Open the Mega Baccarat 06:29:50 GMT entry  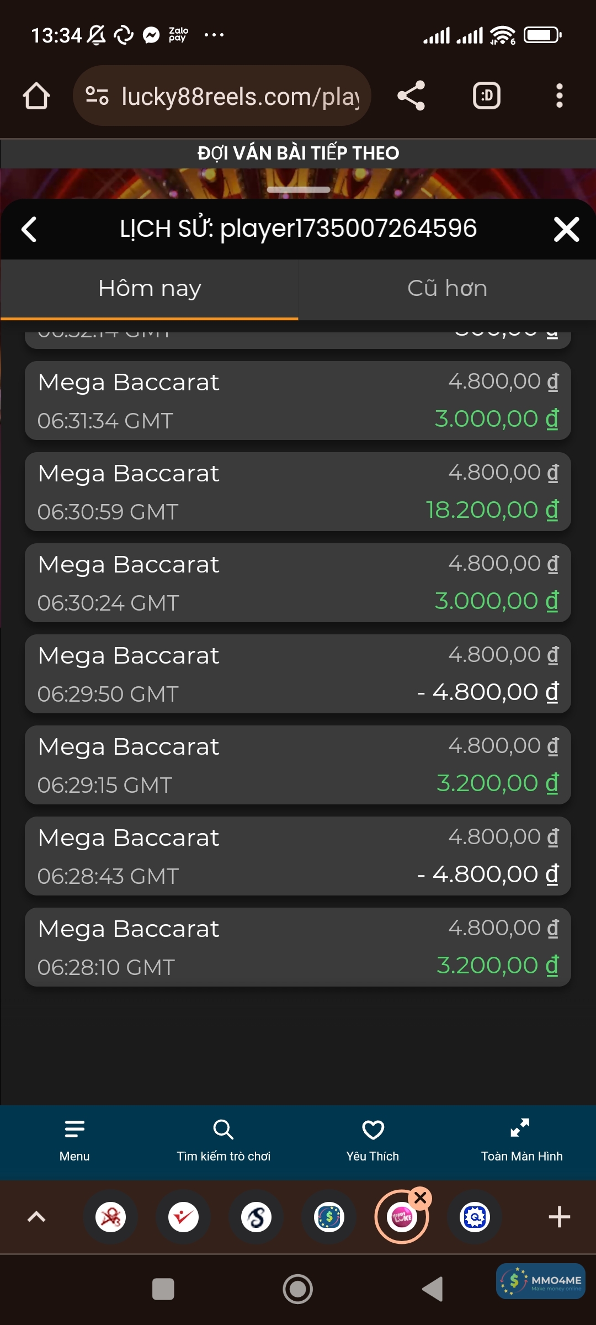pyautogui.click(x=298, y=674)
